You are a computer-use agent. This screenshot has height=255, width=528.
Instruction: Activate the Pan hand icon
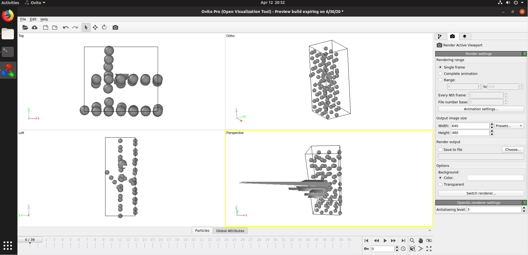pos(420,241)
